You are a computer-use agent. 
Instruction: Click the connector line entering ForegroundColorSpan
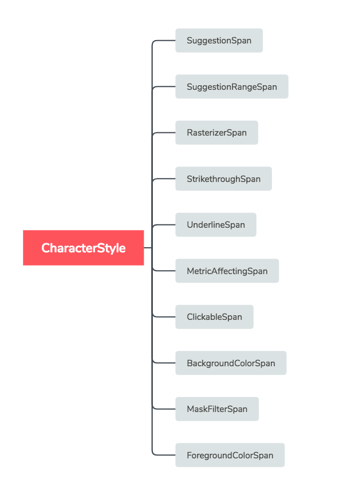coord(165,456)
